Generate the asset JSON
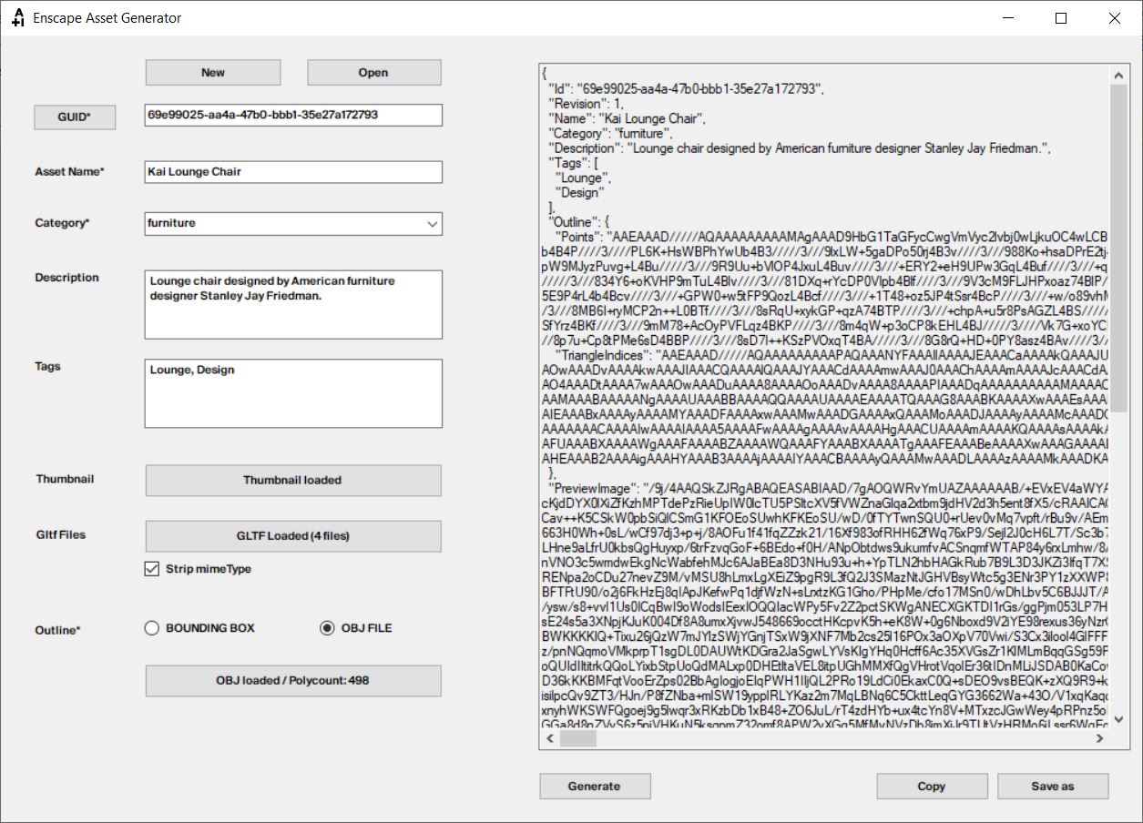This screenshot has height=823, width=1143. [595, 787]
